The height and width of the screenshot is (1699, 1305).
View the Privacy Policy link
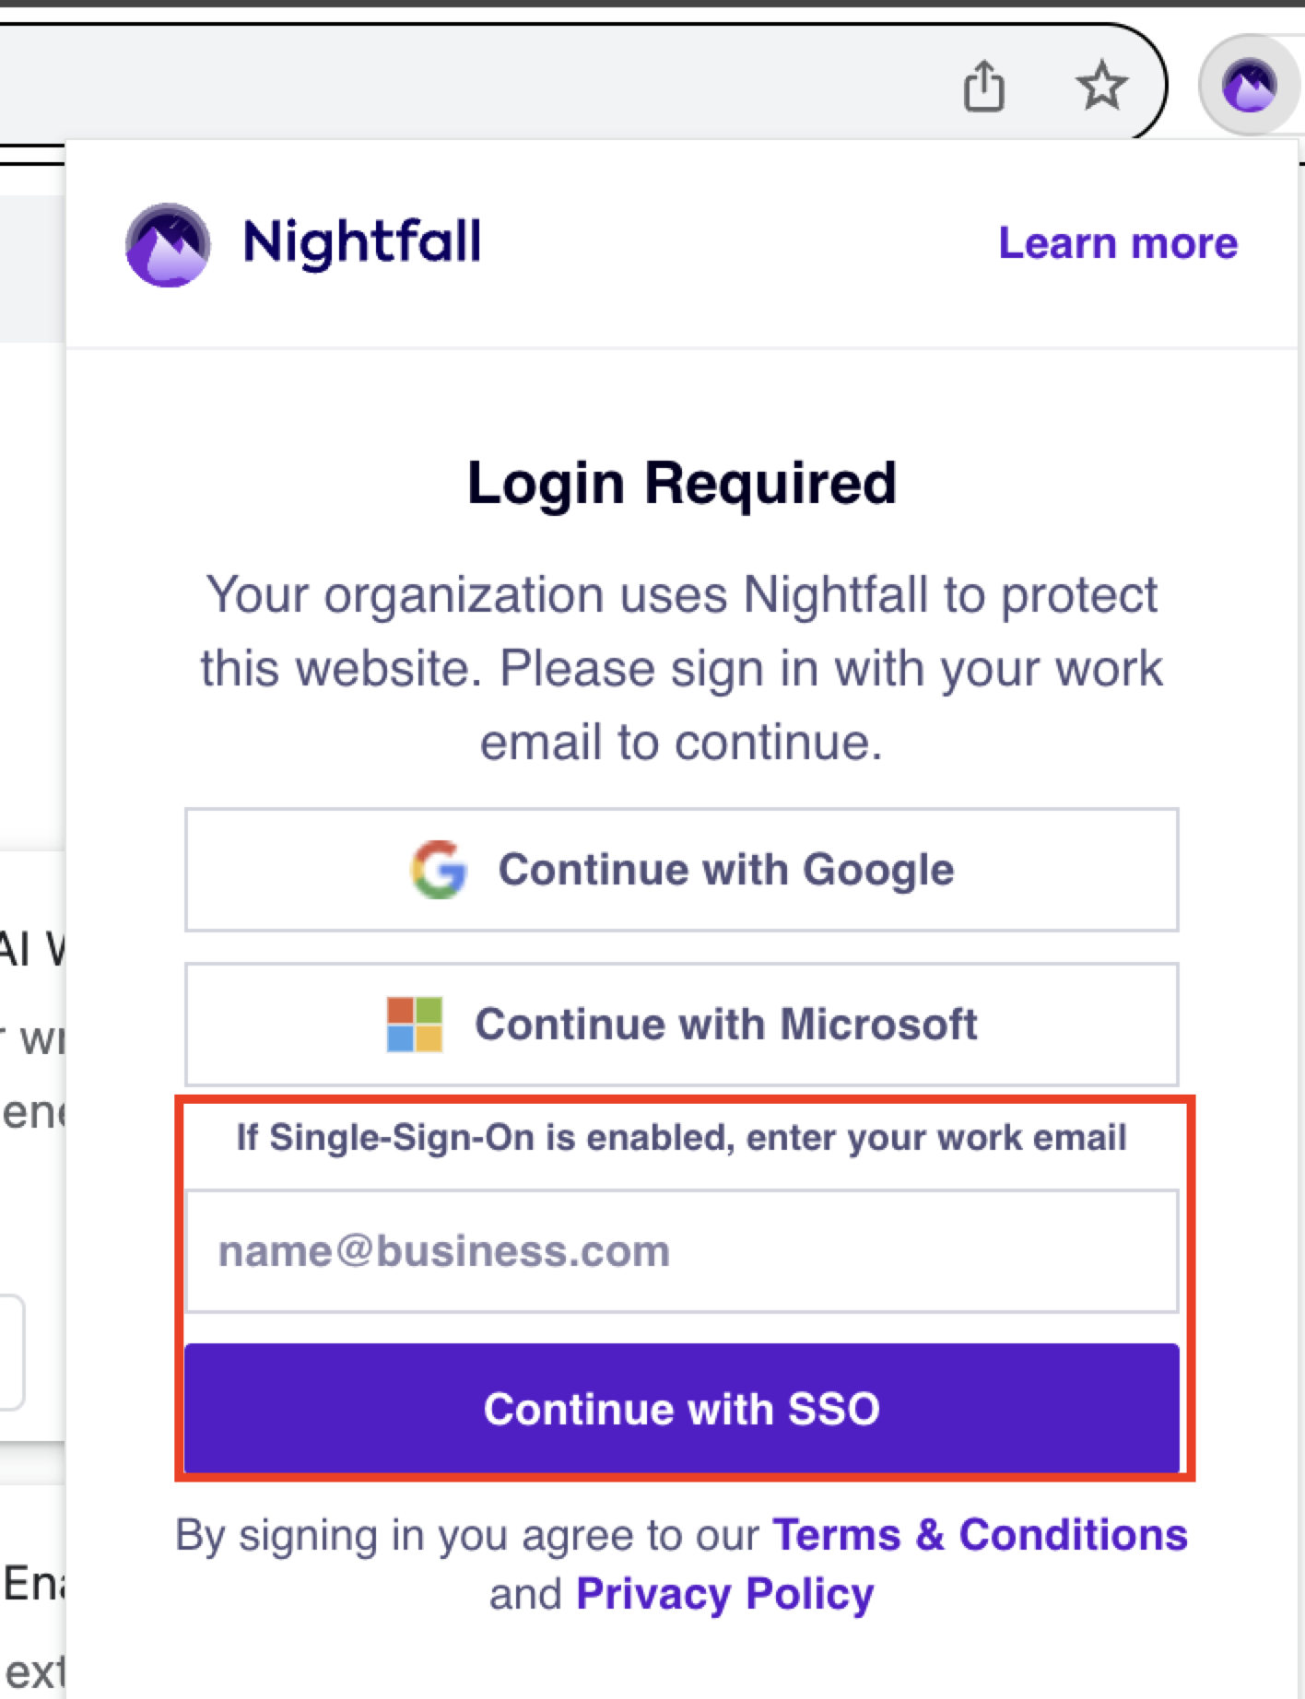[724, 1594]
